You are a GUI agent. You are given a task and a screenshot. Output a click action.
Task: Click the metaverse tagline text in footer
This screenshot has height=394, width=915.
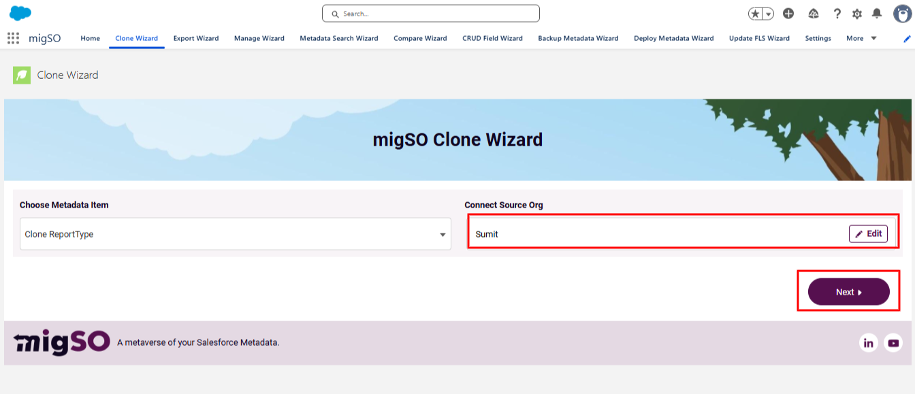tap(198, 342)
